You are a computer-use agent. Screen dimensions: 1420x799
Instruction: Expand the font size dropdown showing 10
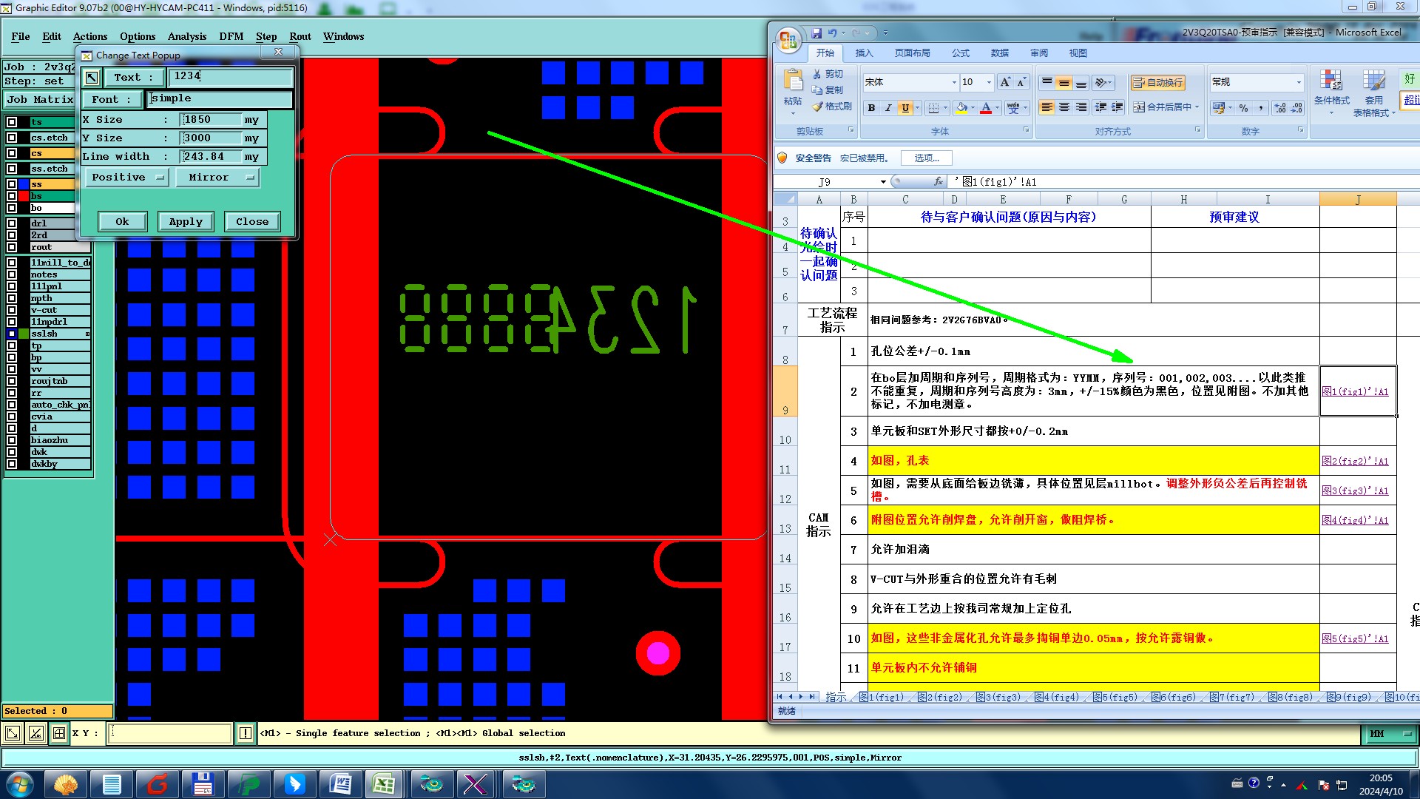(988, 82)
